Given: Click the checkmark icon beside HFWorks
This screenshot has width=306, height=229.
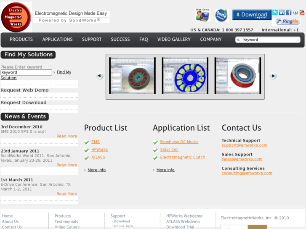Looking at the screenshot, I should 86,150.
